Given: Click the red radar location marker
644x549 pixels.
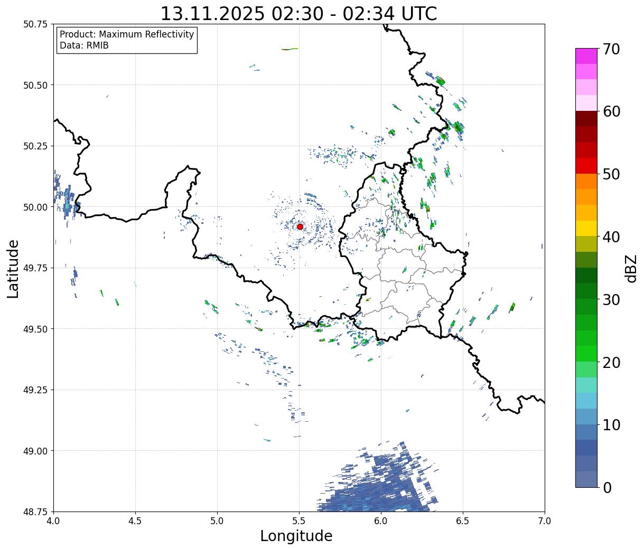Looking at the screenshot, I should [300, 226].
